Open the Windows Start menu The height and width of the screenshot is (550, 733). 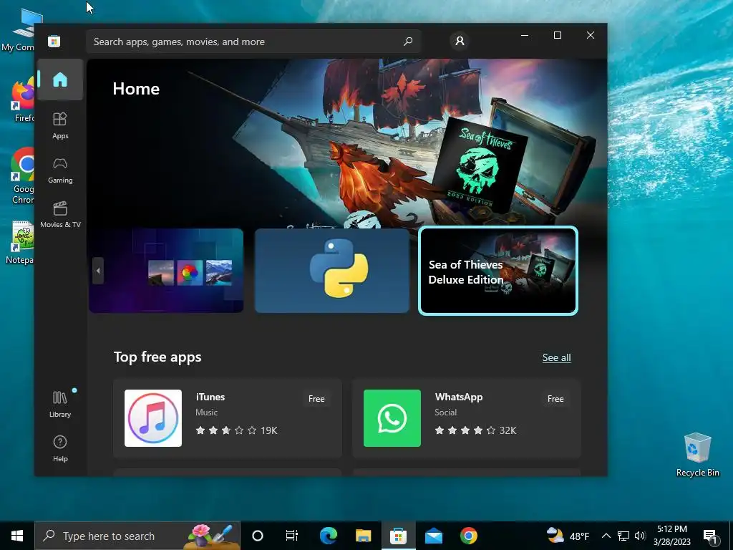[17, 536]
